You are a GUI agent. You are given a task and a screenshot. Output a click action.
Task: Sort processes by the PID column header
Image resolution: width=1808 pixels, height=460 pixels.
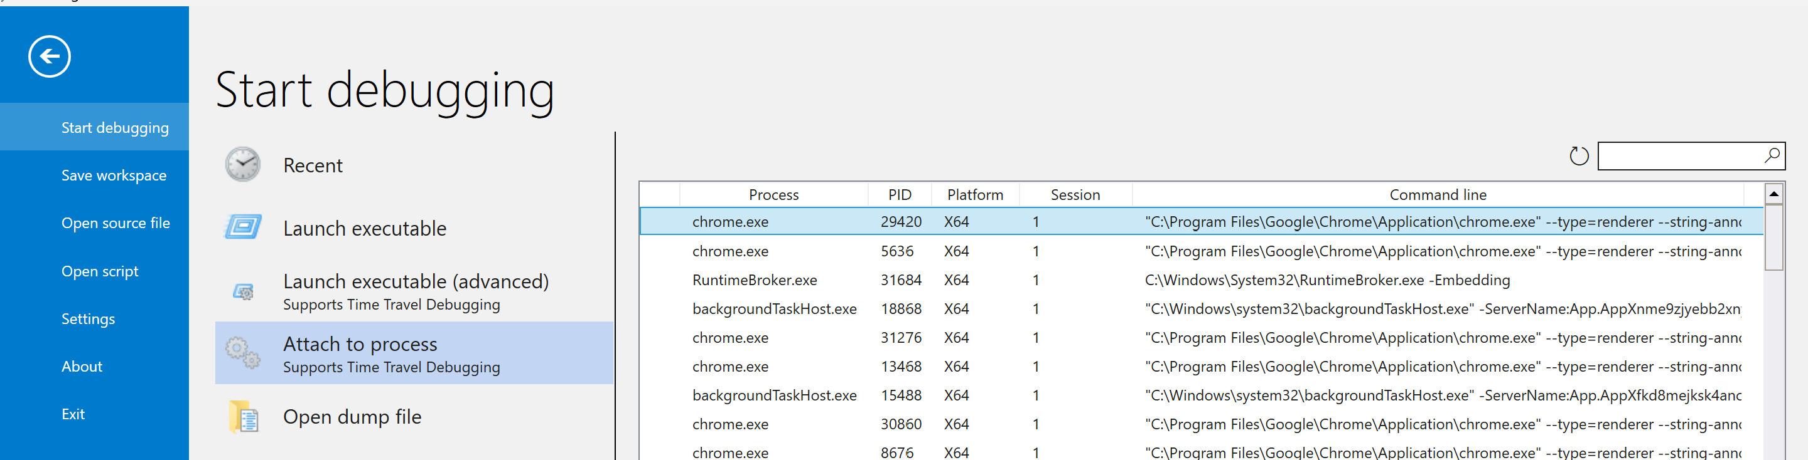899,195
